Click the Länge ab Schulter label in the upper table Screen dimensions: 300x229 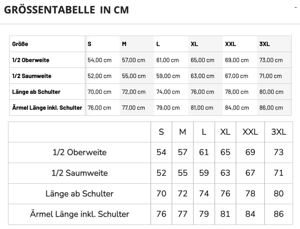coord(36,92)
